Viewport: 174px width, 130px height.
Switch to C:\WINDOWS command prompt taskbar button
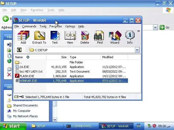[81, 126]
